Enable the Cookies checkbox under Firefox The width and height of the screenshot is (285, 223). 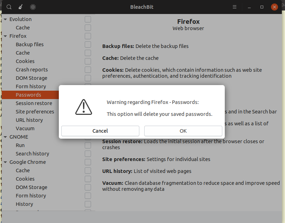pos(88,61)
